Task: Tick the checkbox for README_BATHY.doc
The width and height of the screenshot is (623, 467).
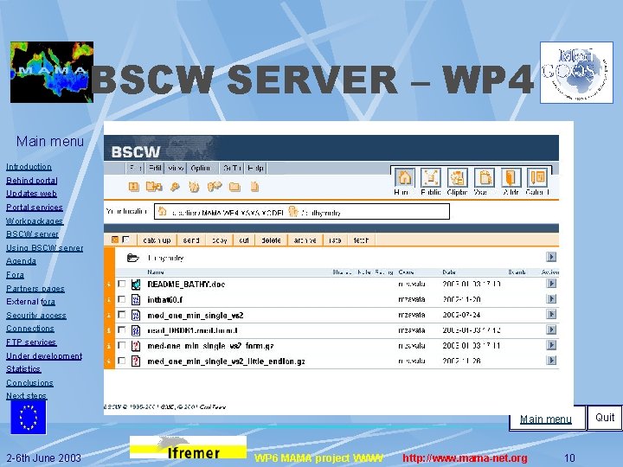Action: coord(122,284)
